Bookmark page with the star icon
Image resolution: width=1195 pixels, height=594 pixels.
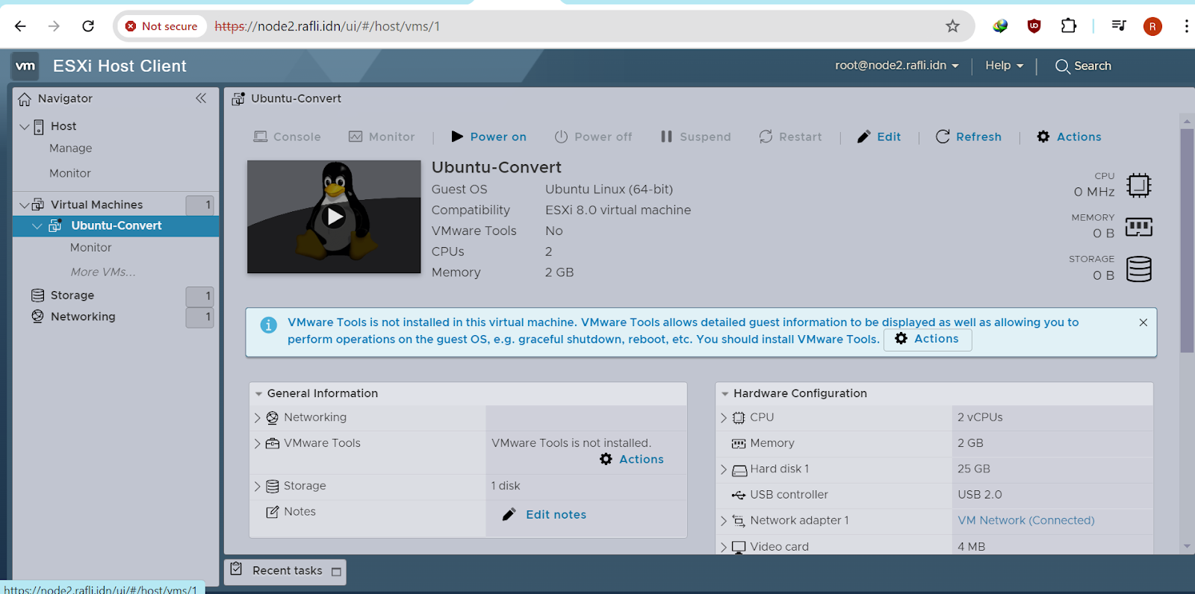pos(952,26)
